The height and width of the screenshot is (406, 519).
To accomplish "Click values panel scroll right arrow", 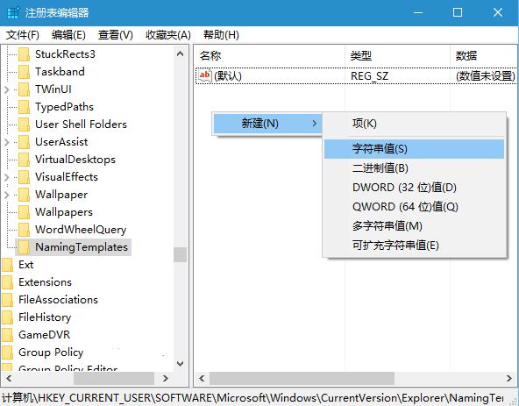I will click(509, 378).
